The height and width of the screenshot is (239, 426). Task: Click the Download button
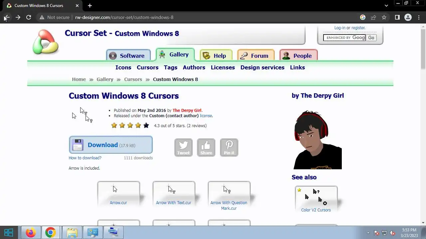pos(111,145)
